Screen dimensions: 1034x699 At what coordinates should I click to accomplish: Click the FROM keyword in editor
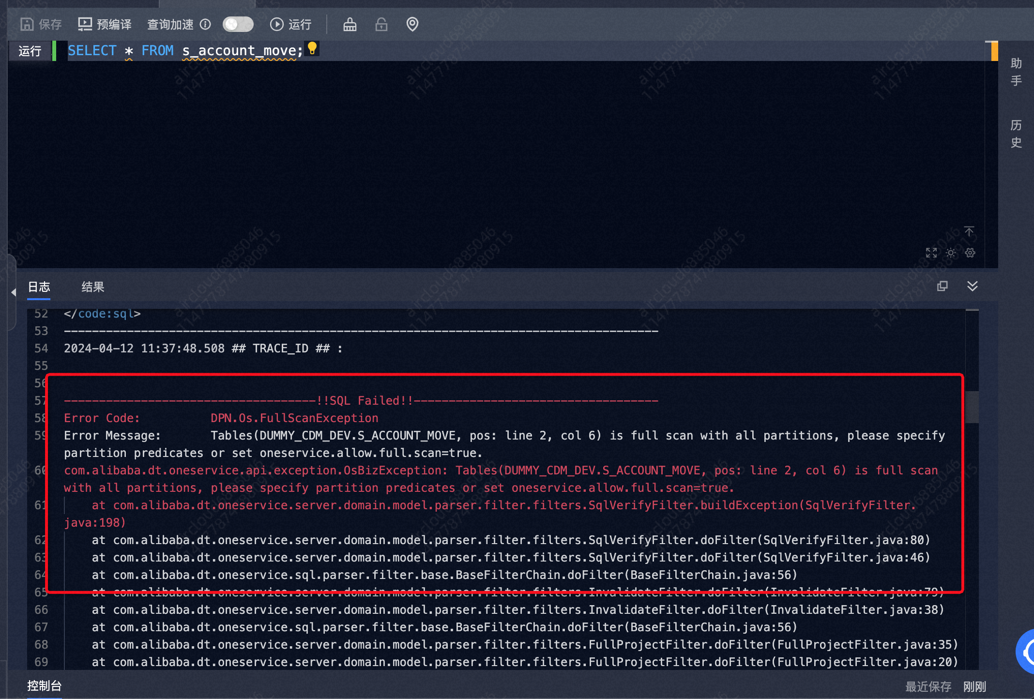(157, 51)
